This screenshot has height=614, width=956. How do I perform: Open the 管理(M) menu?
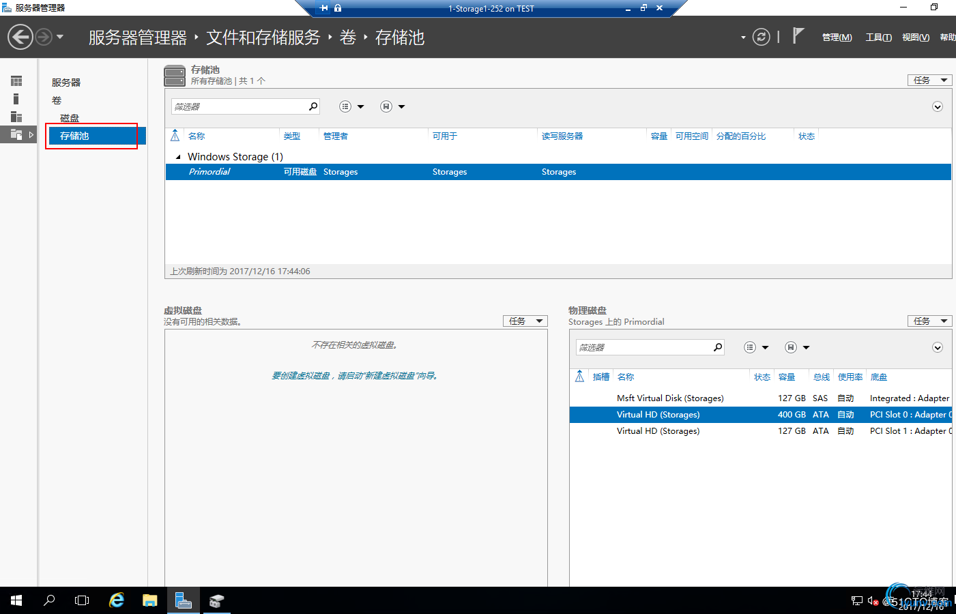click(837, 38)
